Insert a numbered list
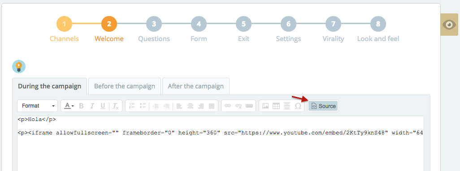Viewport: 460px width, 171px height. coord(132,106)
